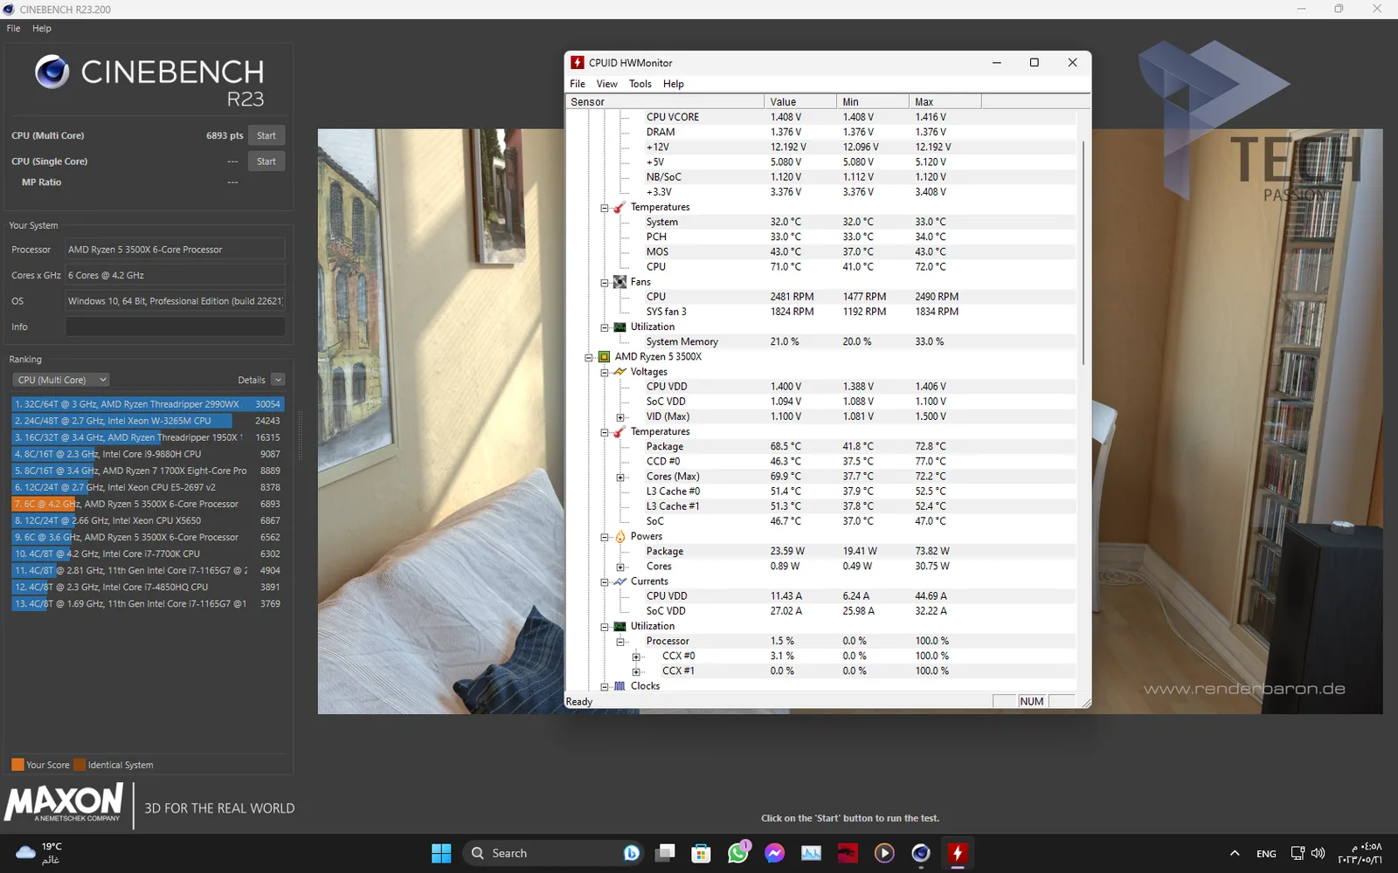Expand the CCX #0 utilization node
This screenshot has width=1398, height=873.
[x=636, y=657]
